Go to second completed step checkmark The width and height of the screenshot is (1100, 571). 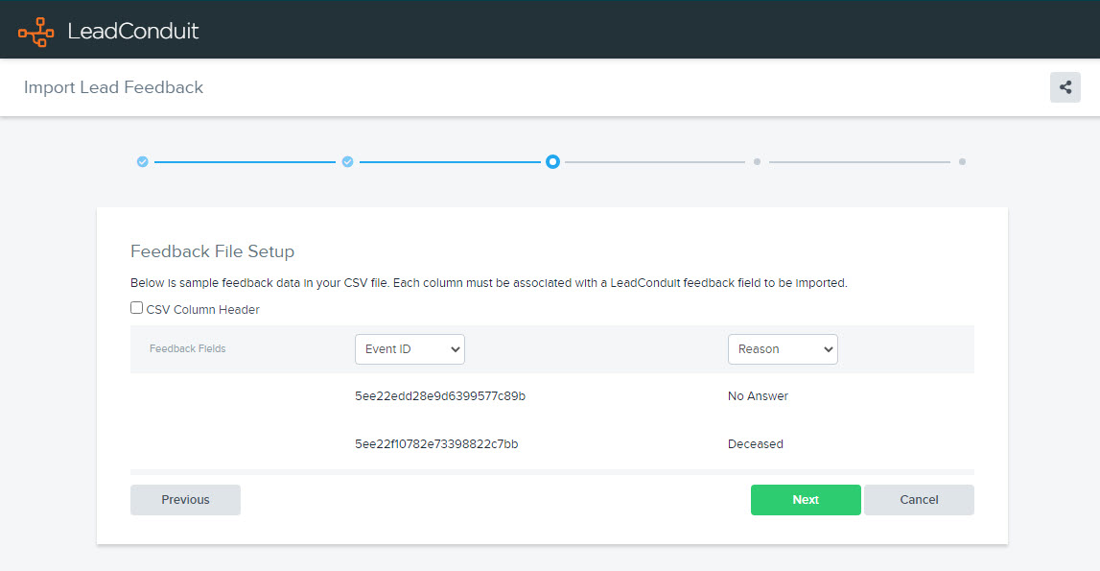347,162
